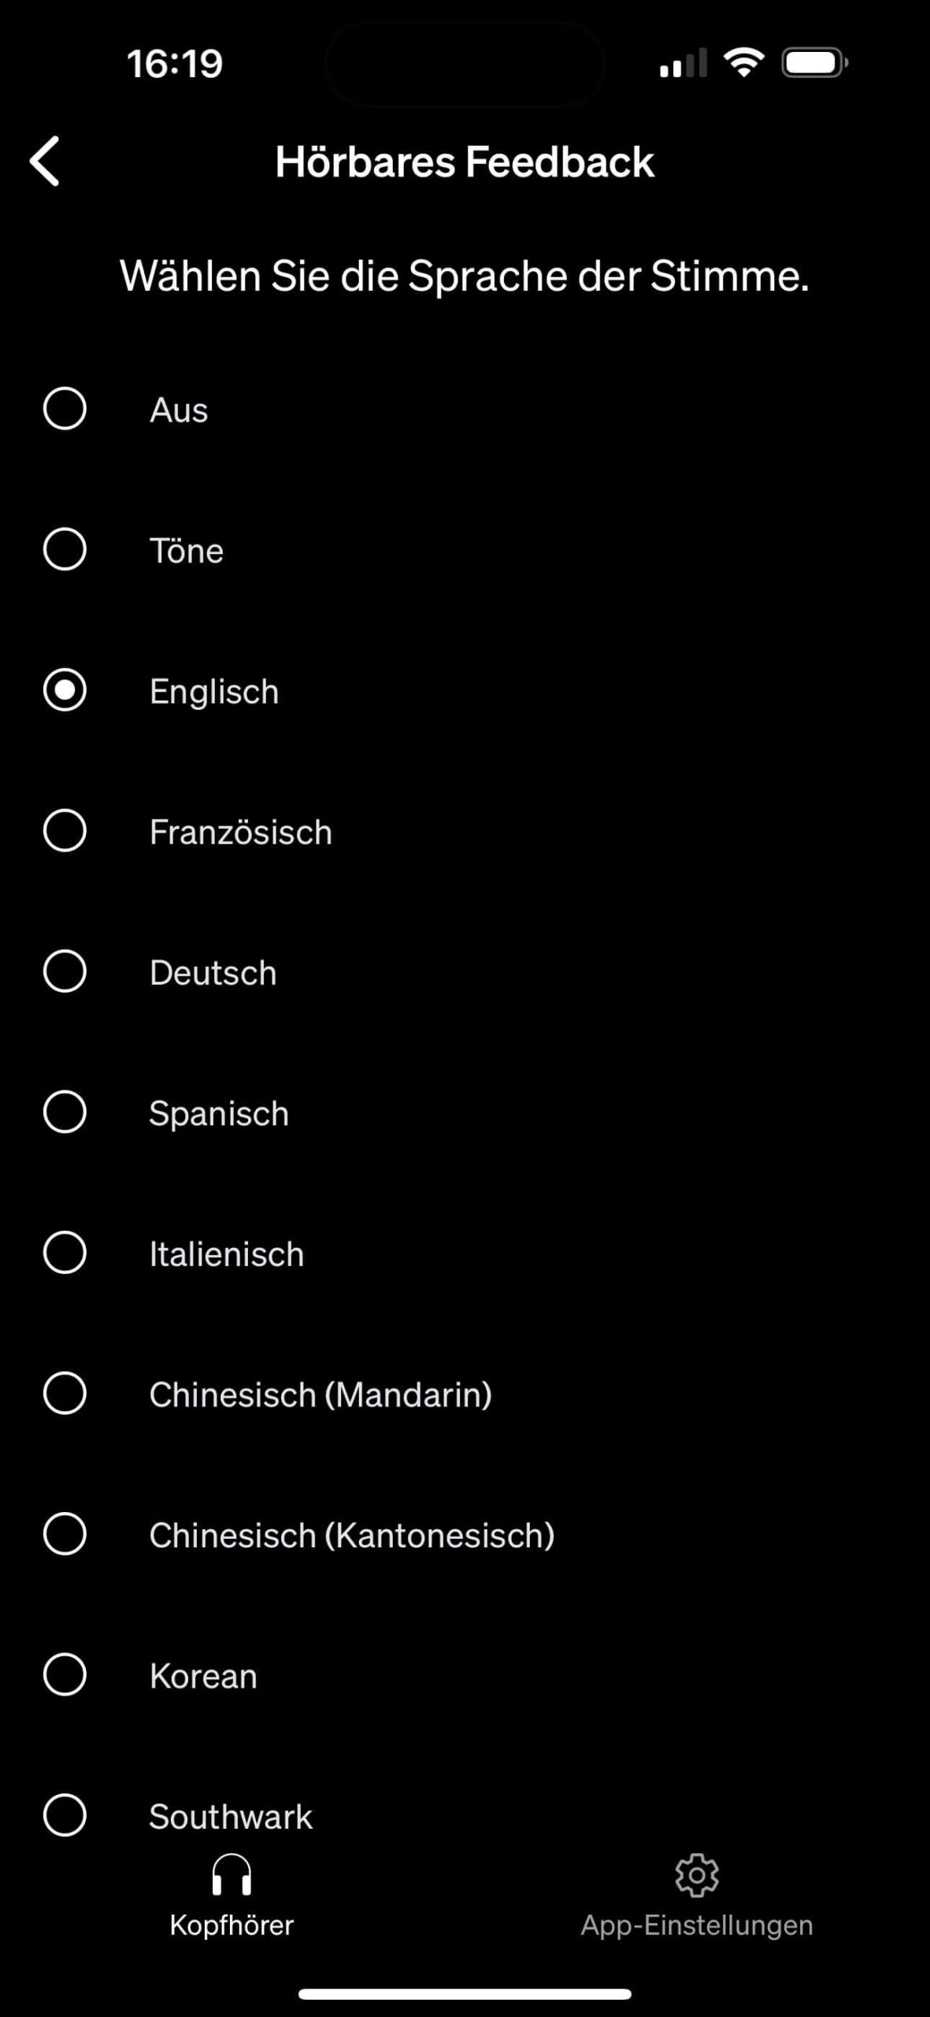930x2017 pixels.
Task: Open App-Einstellungen gear icon
Action: [x=697, y=1874]
